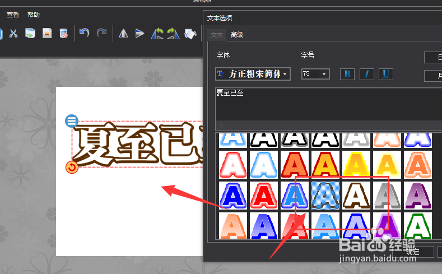Choose the purple A with lavender outline
Viewport: 442px width, 274px height.
point(387,225)
